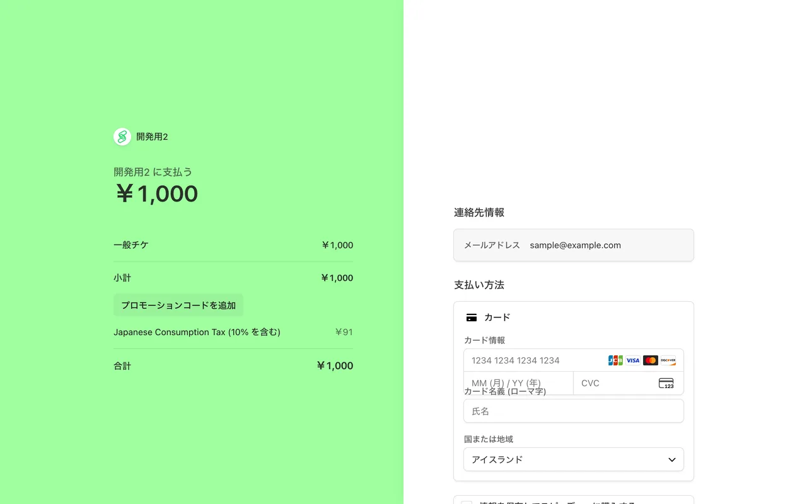Viewport: 807px width, 504px height.
Task: Click the カード情報 field label
Action: tap(484, 340)
